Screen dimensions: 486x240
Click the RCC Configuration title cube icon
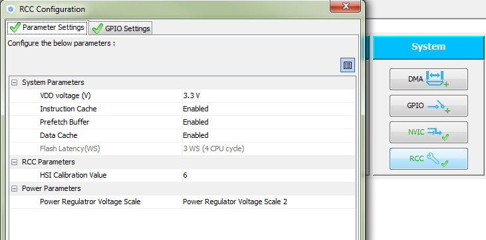pyautogui.click(x=11, y=9)
